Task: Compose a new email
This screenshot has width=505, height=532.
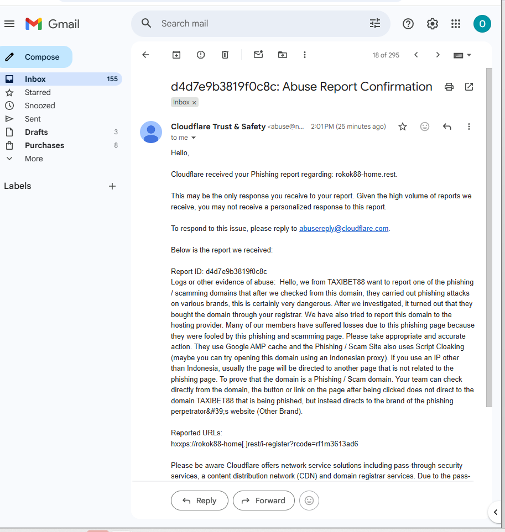Action: point(35,57)
